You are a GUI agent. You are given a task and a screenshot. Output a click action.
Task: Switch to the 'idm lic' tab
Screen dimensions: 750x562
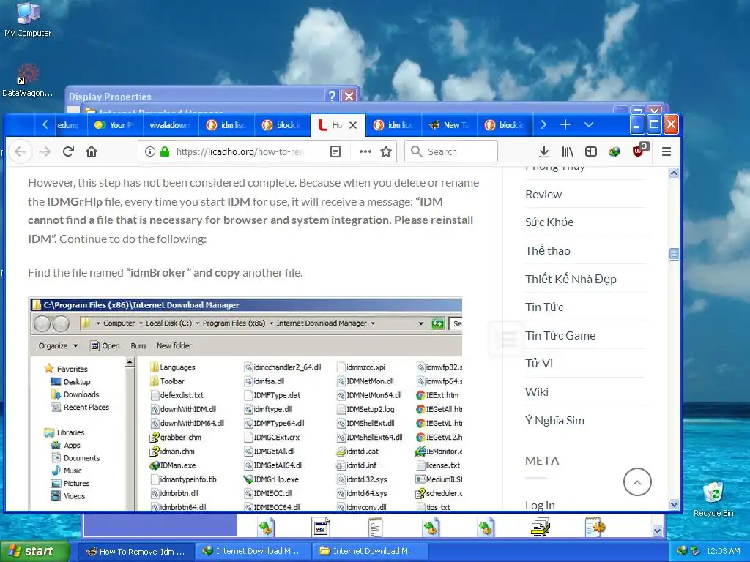393,125
